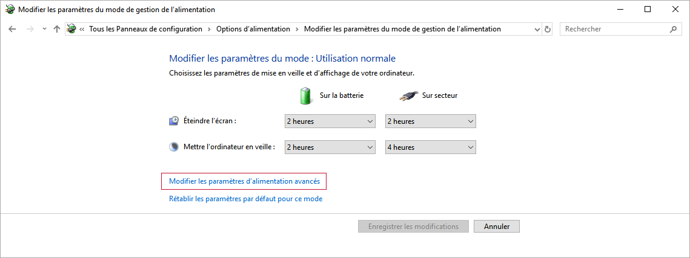Go up one folder level arrow
Screen dimensions: 690x258
pos(57,29)
